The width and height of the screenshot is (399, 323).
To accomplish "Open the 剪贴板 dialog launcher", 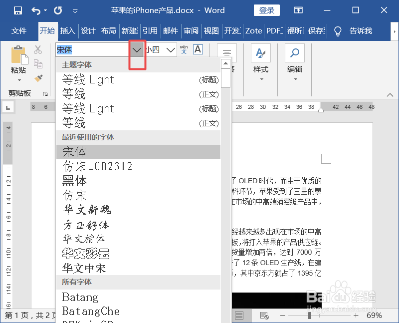I will click(x=45, y=94).
